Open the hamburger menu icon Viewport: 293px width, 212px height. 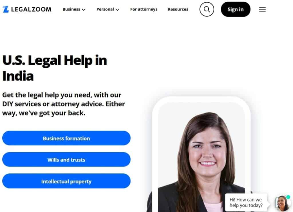(x=262, y=9)
